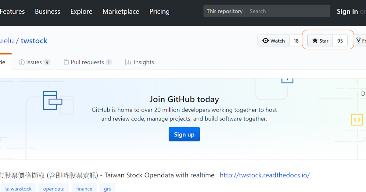The height and width of the screenshot is (192, 366).
Task: Click the Fork icon button
Action: (359, 41)
